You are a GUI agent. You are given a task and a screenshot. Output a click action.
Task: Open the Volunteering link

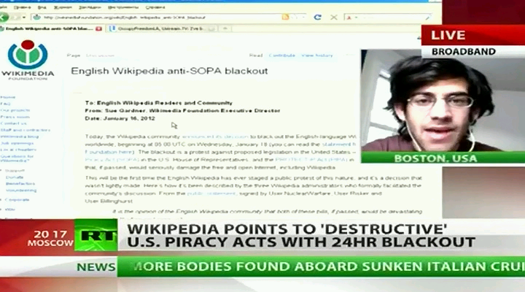click(21, 190)
